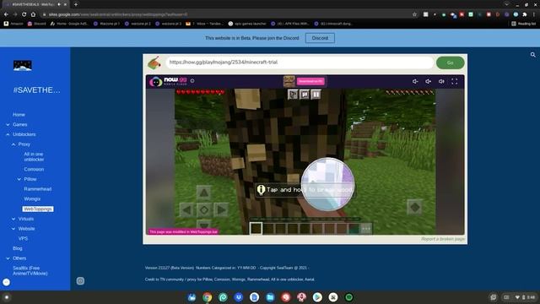540x304 pixels.
Task: Open the Reading list button
Action: (x=523, y=24)
